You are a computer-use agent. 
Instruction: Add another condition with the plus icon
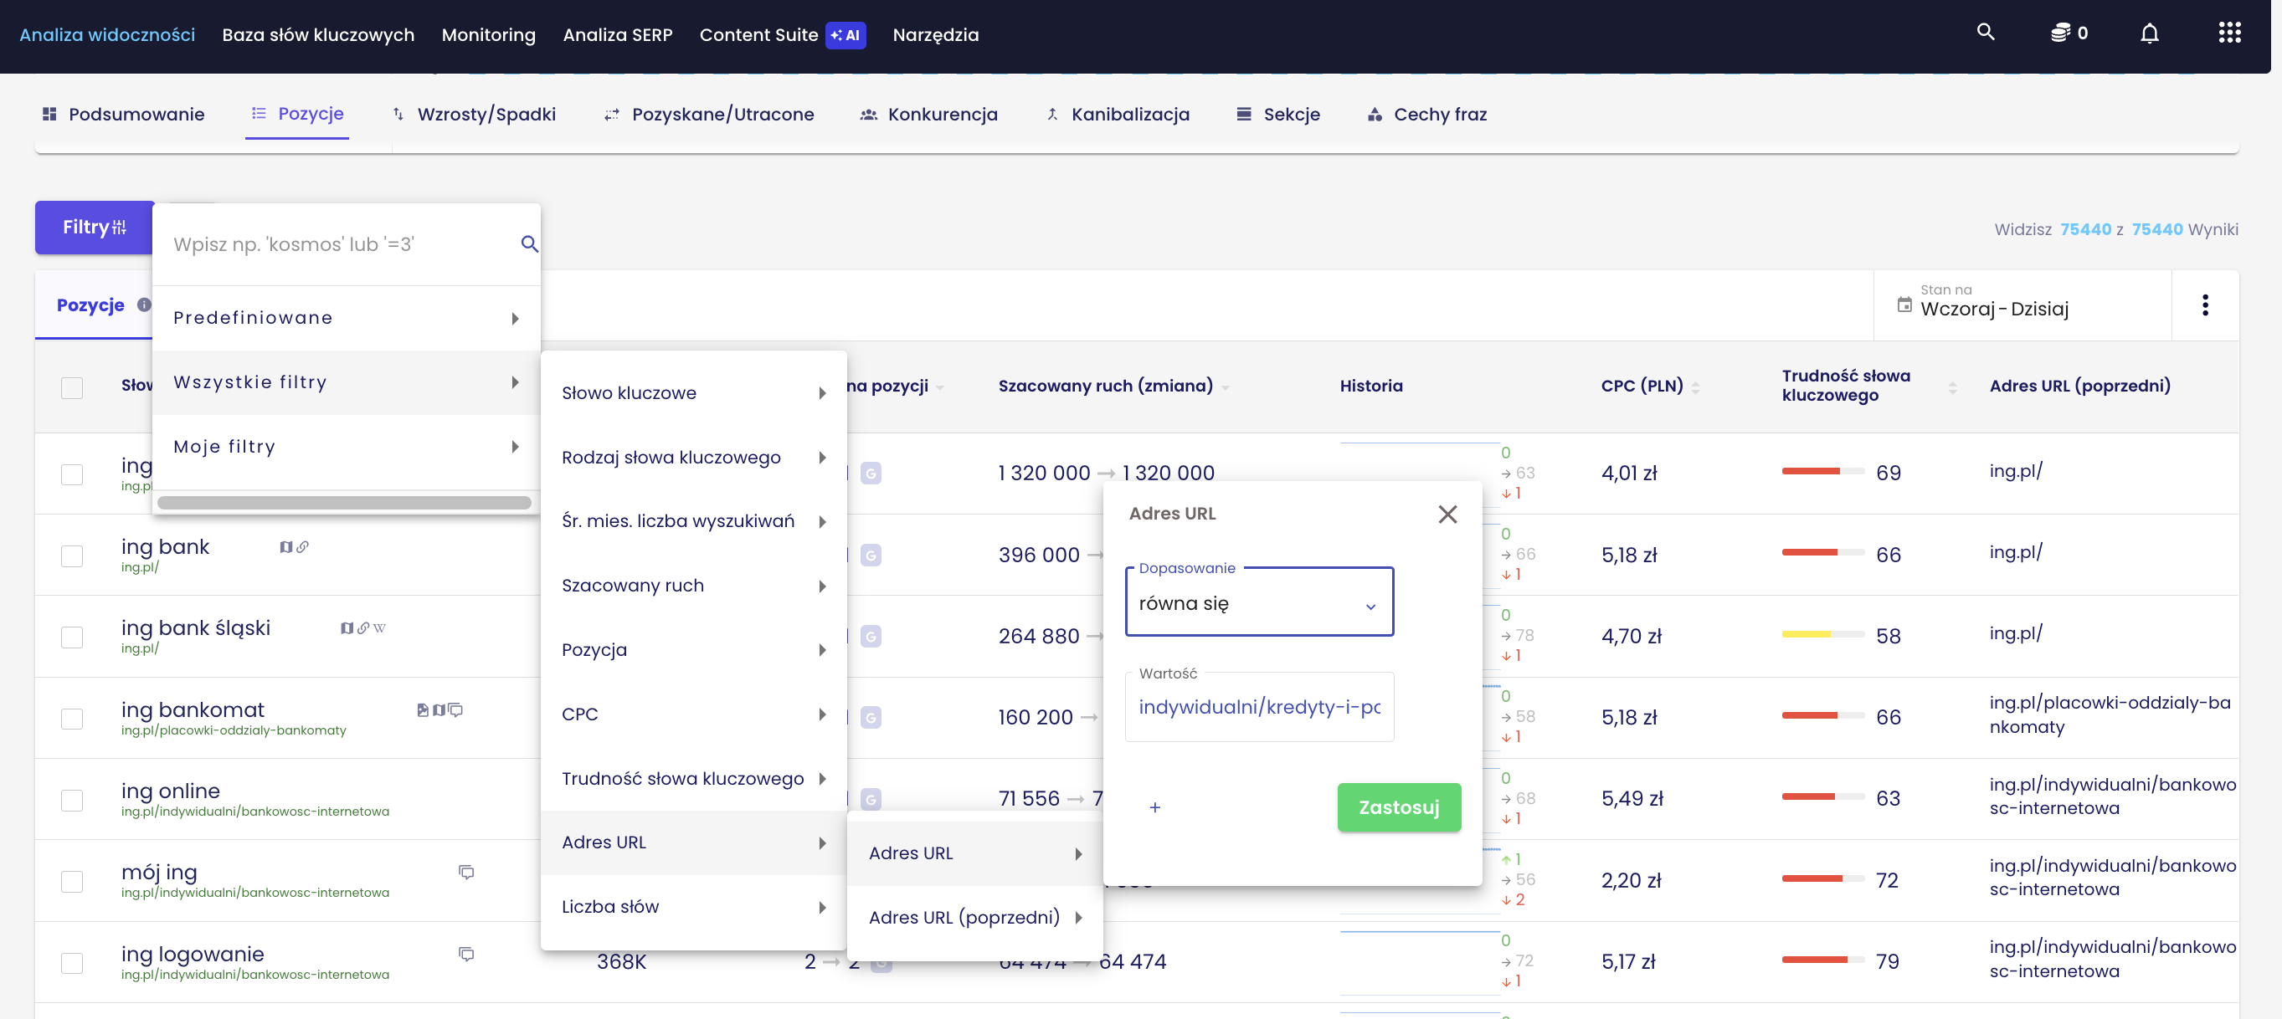[1154, 807]
